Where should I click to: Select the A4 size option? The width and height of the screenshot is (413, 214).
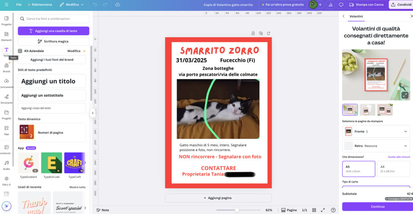coord(394,169)
